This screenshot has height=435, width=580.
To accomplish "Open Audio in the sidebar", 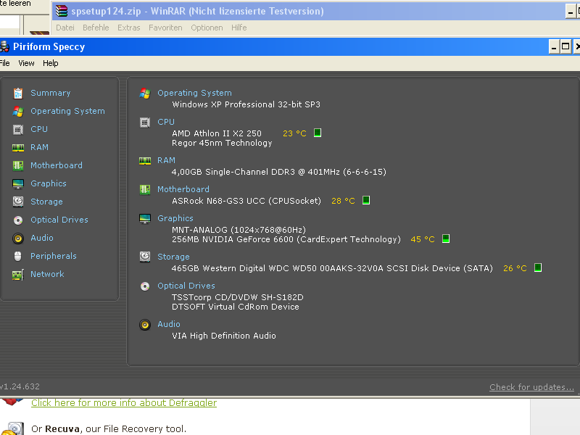I will tap(42, 238).
